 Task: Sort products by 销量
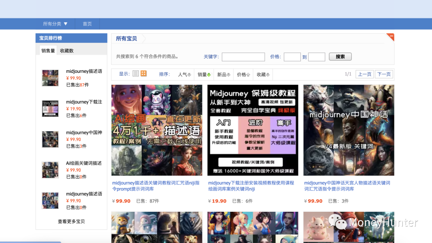coord(204,74)
